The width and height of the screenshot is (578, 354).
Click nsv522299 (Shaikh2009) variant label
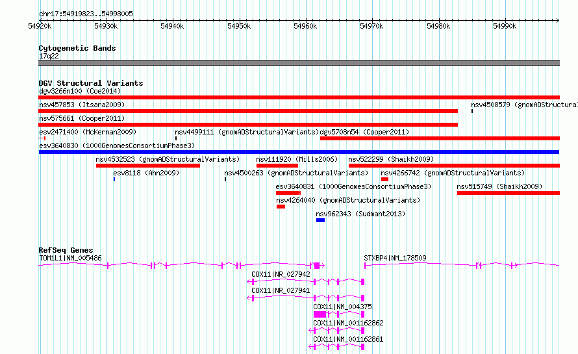[391, 159]
